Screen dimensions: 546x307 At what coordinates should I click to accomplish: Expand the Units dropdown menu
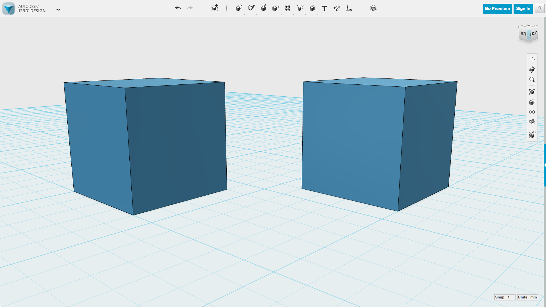(527, 297)
